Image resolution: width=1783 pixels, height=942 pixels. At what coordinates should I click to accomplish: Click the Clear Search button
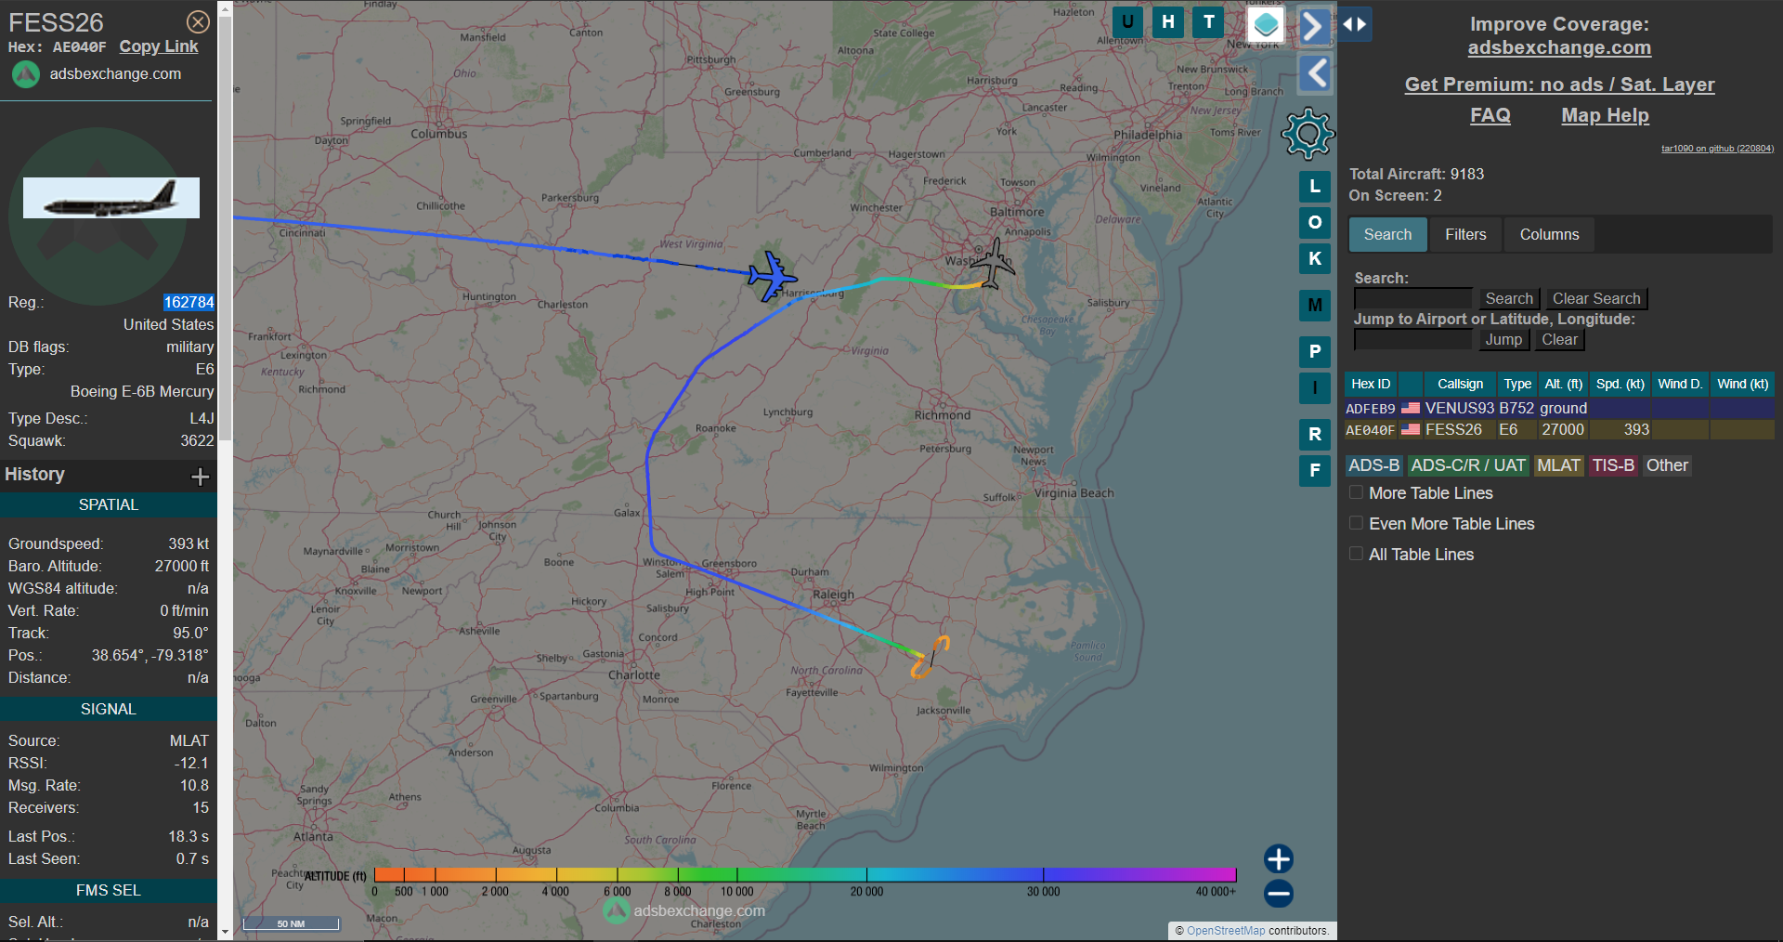tap(1596, 298)
